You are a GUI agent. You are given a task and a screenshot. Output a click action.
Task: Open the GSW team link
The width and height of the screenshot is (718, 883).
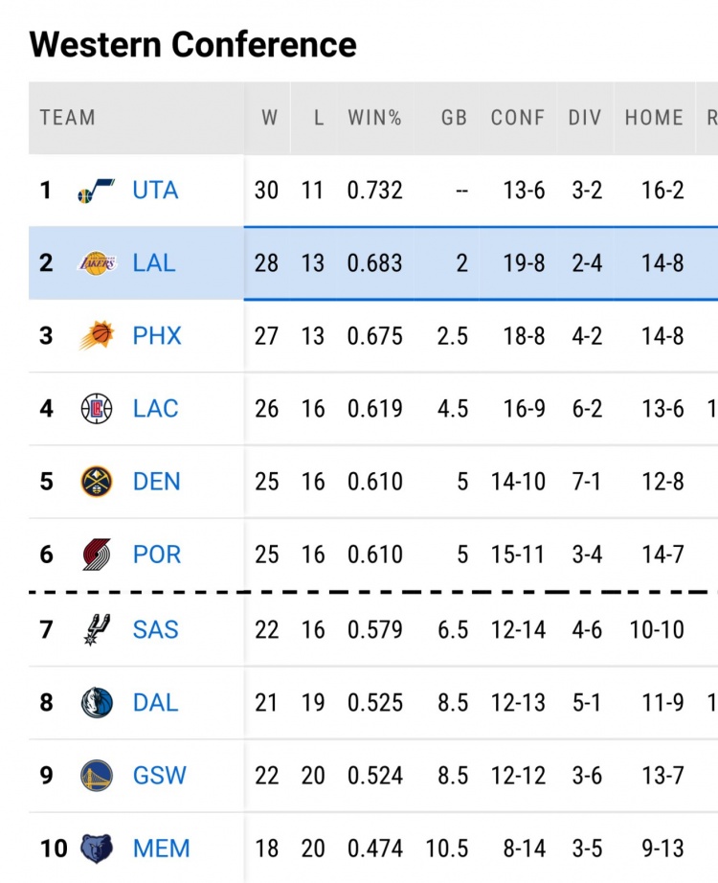(159, 775)
